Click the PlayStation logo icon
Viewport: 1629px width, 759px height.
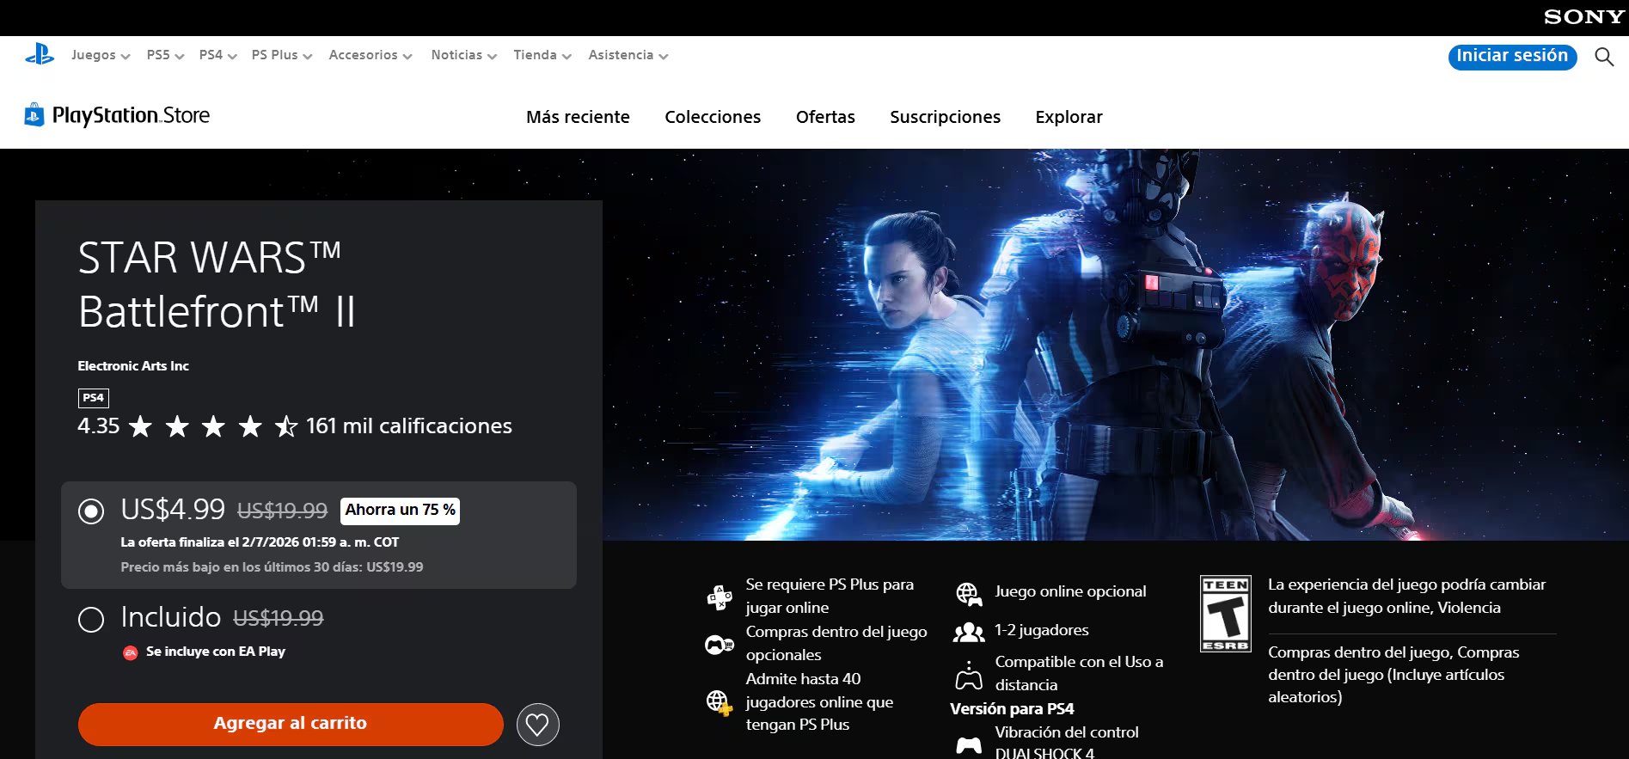click(40, 55)
